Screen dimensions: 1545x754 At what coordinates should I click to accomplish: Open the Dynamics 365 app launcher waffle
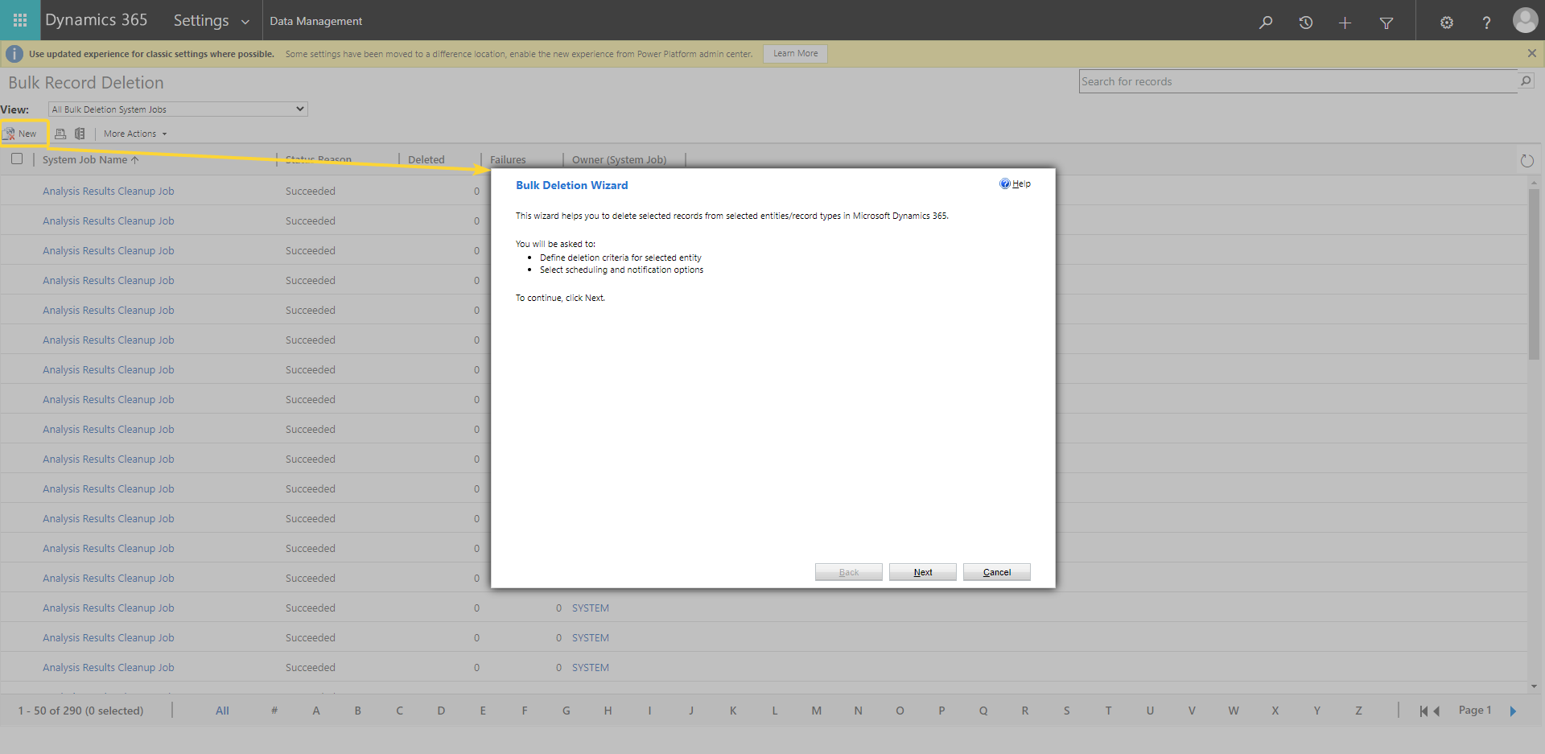tap(19, 20)
